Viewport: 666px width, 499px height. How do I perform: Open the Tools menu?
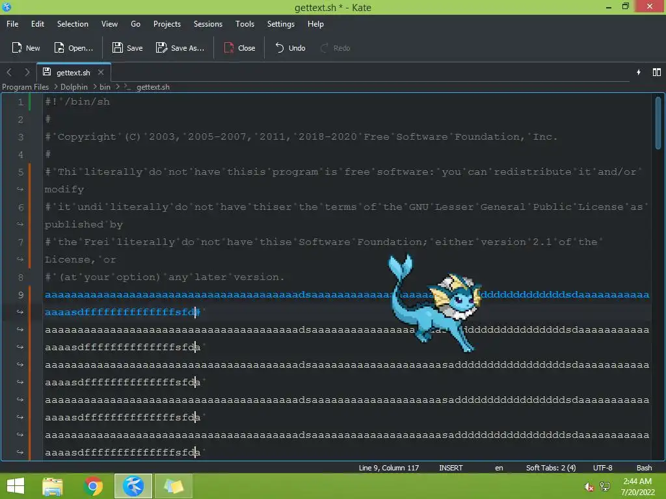(x=245, y=24)
